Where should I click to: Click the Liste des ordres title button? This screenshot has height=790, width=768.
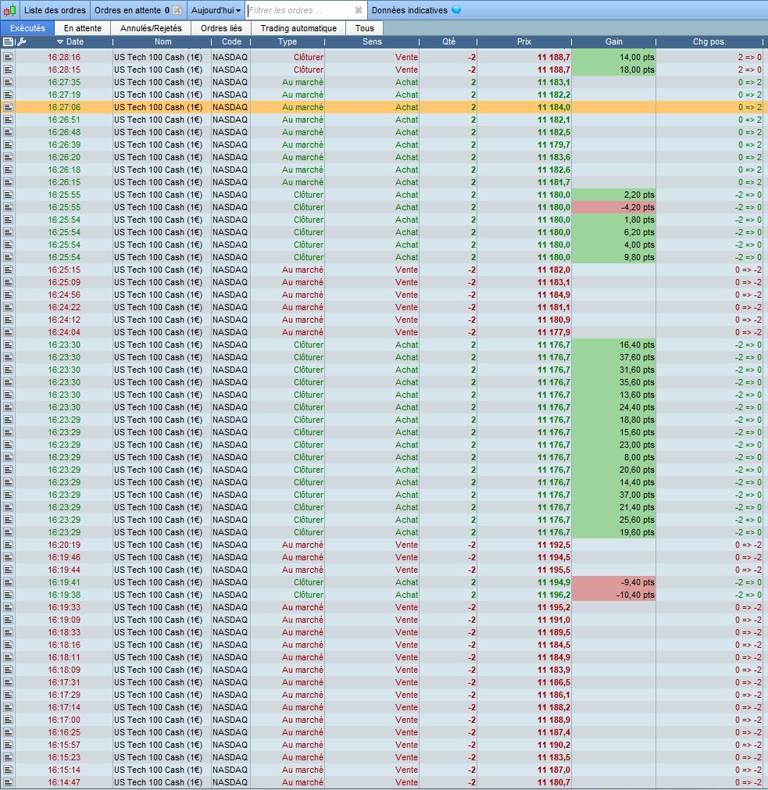point(55,10)
